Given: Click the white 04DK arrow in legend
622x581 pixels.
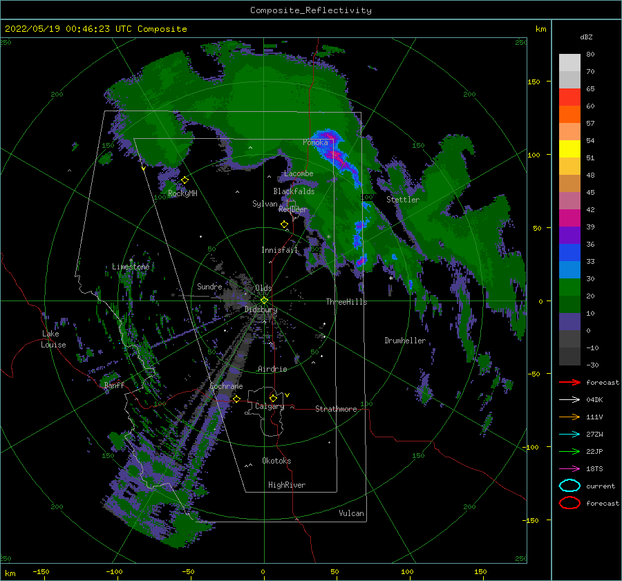Looking at the screenshot, I should click(569, 400).
